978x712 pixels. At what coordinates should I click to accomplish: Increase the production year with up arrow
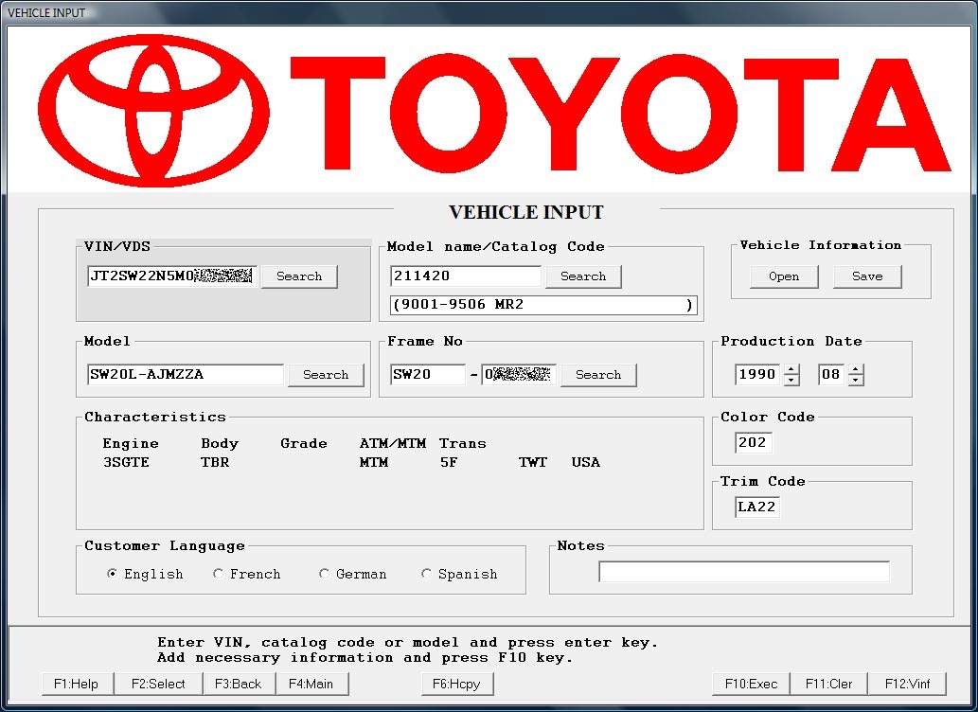tap(791, 369)
